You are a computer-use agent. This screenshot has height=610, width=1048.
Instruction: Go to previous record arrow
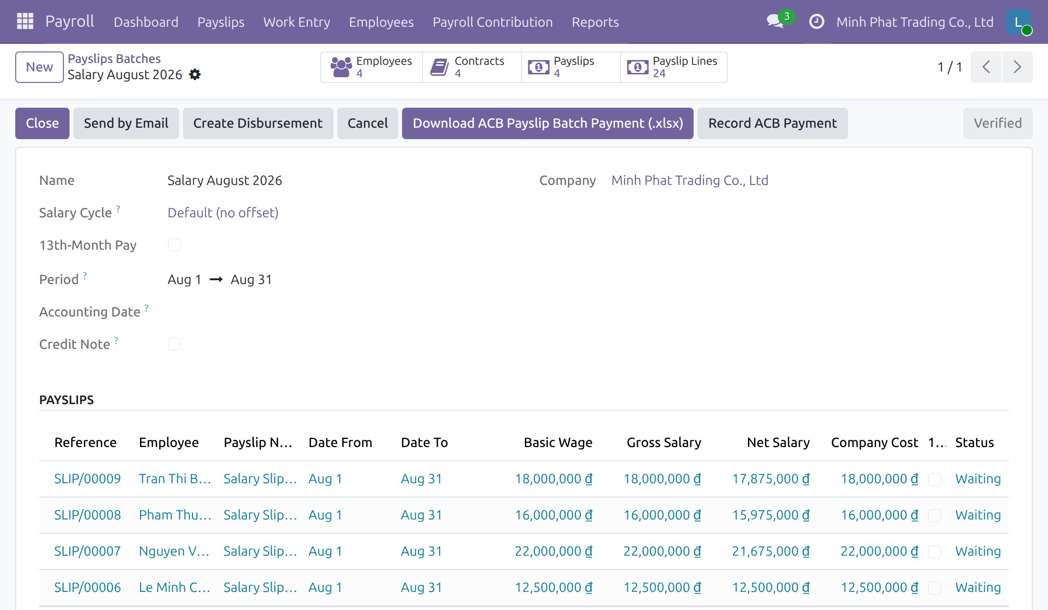[986, 67]
